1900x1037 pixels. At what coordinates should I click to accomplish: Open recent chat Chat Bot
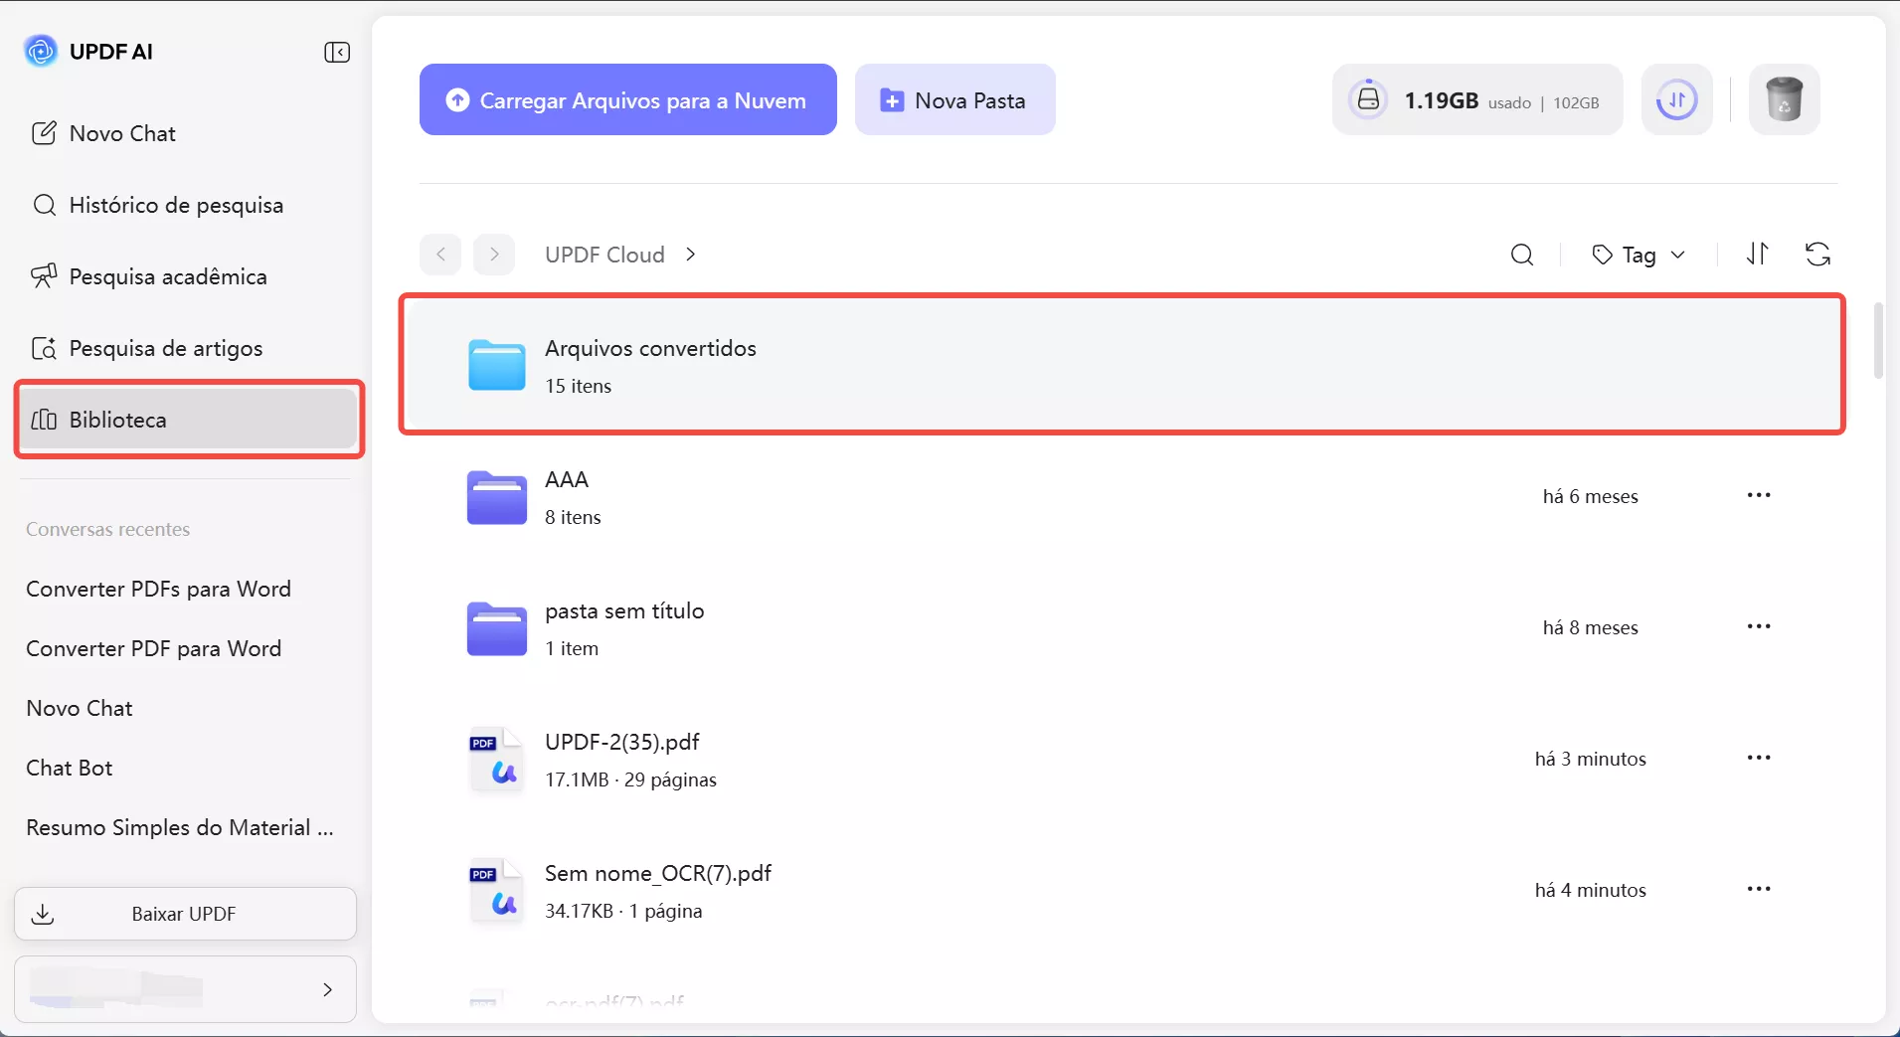[x=70, y=768]
